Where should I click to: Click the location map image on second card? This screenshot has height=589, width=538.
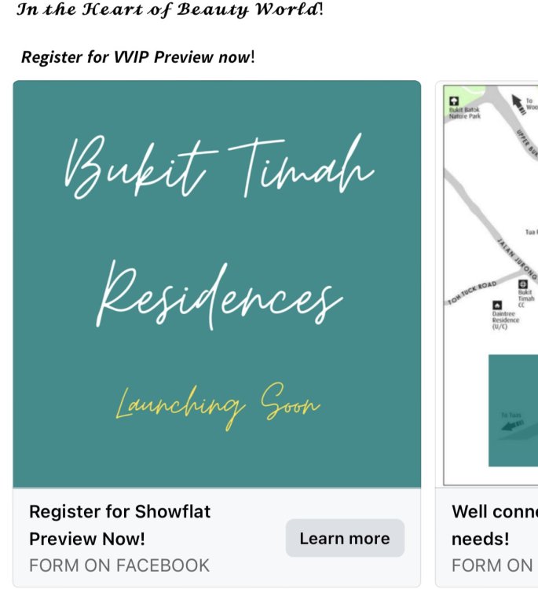tap(490, 286)
